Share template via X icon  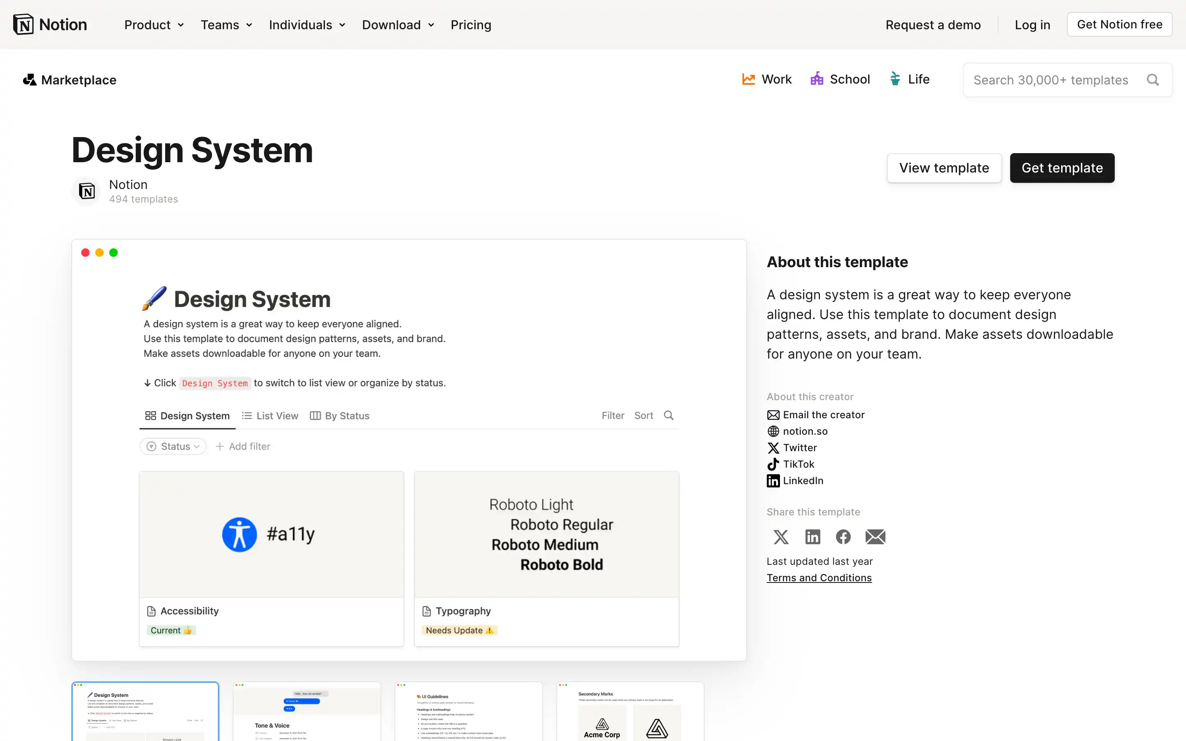point(781,537)
